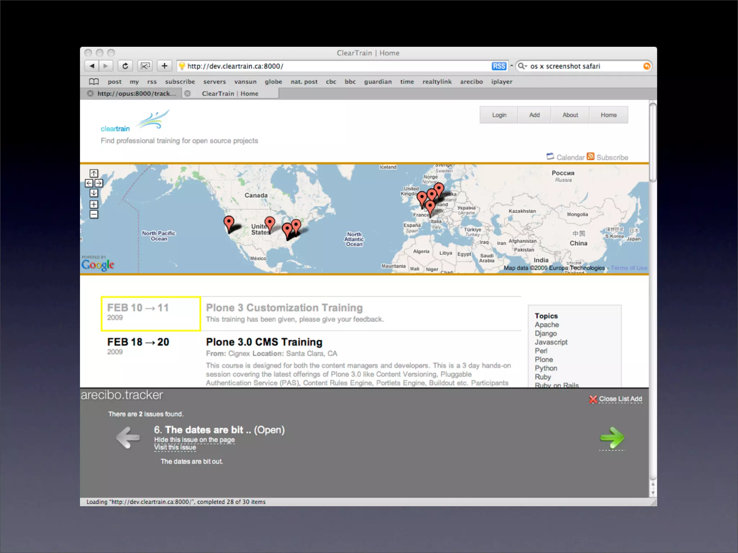Viewport: 738px width, 553px height.
Task: Click the RSS badge in address bar
Action: [499, 66]
